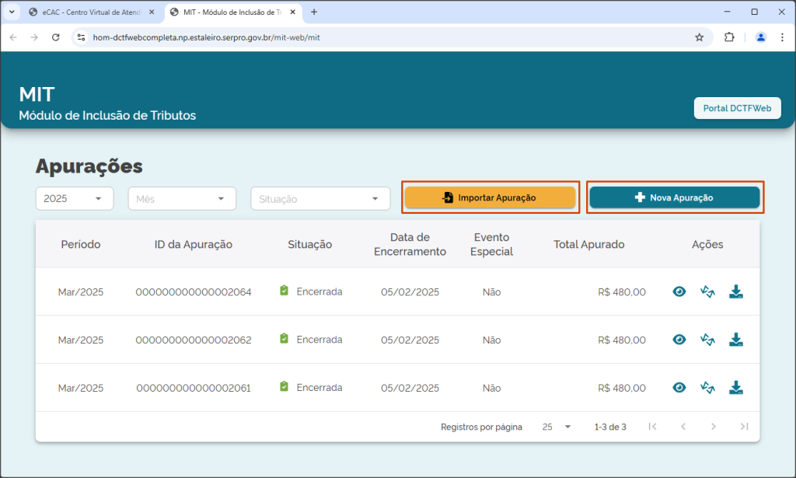Image resolution: width=796 pixels, height=478 pixels.
Task: Click the Situação column header
Action: click(309, 244)
